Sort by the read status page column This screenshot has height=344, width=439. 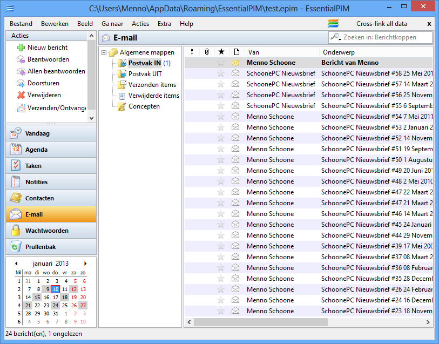(x=237, y=52)
